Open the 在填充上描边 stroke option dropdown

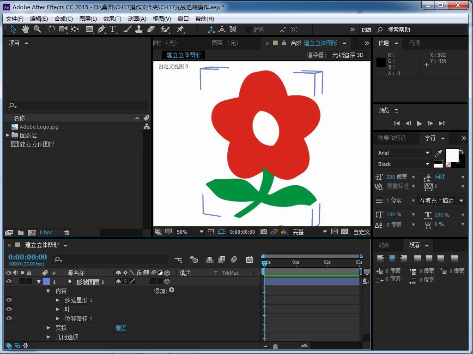441,201
